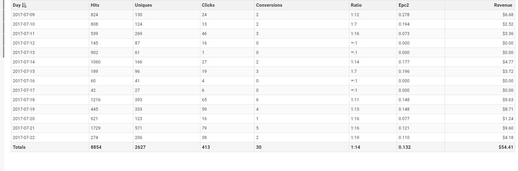Select the 2017-07-09 date cell
The image size is (518, 171).
tap(24, 15)
